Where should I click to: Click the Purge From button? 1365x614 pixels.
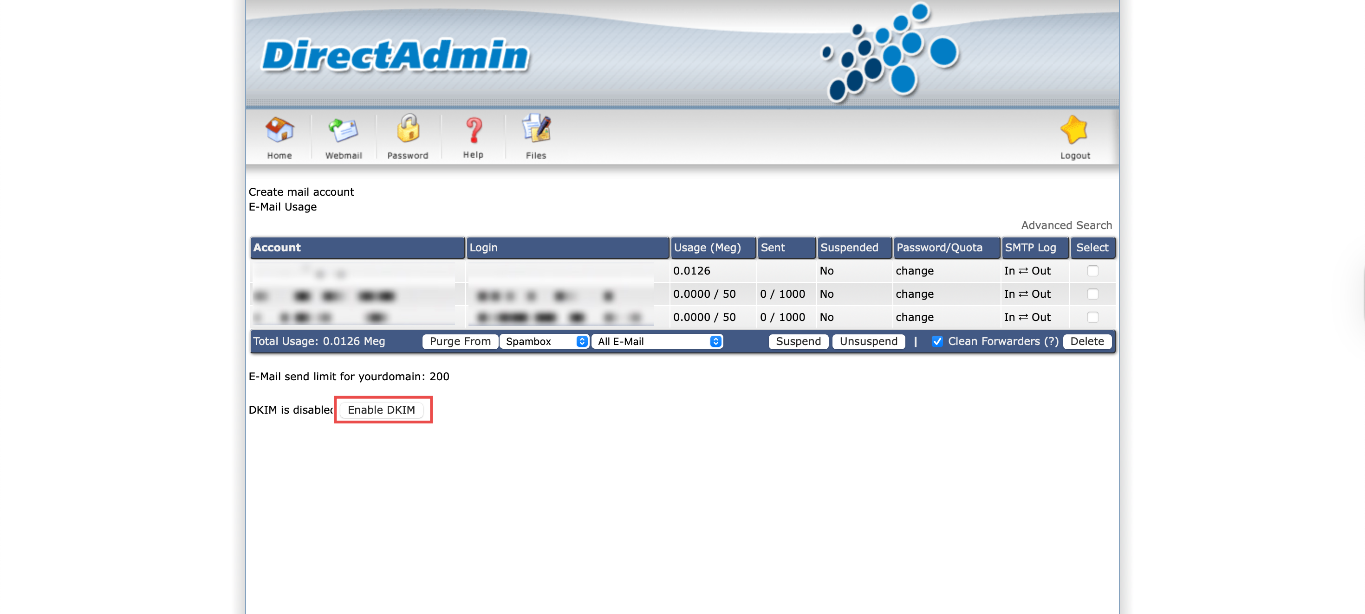460,341
